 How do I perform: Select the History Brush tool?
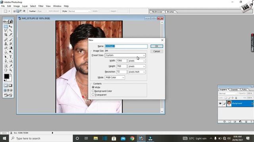coord(11,44)
